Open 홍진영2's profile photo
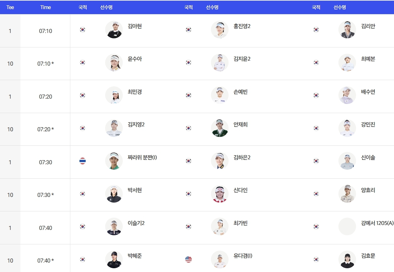 coord(220,30)
